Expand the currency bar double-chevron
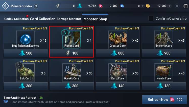This screenshot has height=107, width=189. 177,6
